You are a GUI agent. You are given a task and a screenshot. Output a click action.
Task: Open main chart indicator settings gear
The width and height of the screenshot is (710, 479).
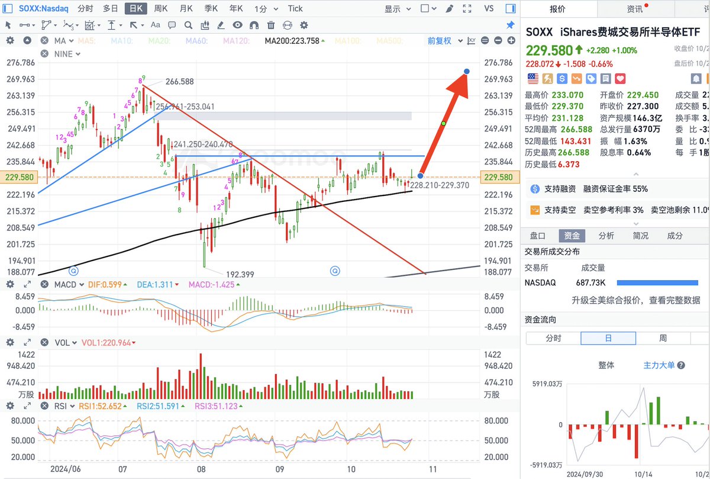[10, 40]
